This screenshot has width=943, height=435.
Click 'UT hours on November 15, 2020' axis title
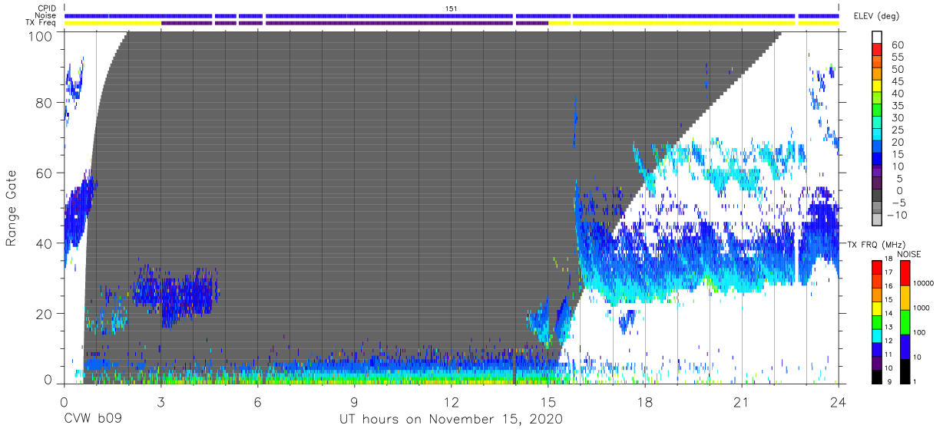452,420
